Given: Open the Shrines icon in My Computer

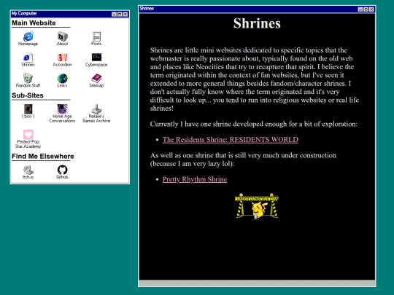Looking at the screenshot, I should click(28, 60).
